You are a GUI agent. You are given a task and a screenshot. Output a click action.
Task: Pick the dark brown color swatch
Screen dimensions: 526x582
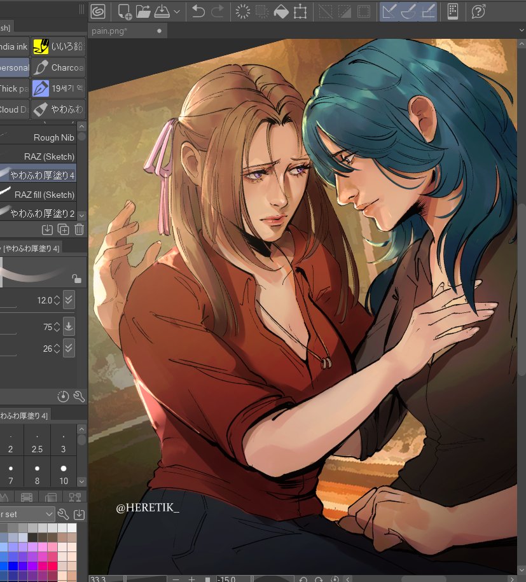tap(43, 537)
